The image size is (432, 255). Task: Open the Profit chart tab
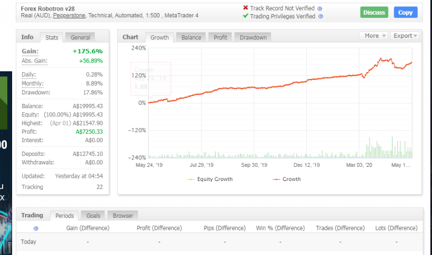coord(220,37)
